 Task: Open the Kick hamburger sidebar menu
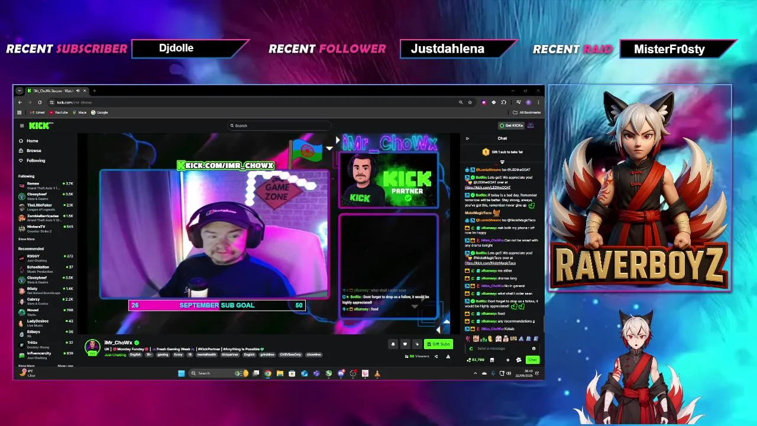coord(22,125)
